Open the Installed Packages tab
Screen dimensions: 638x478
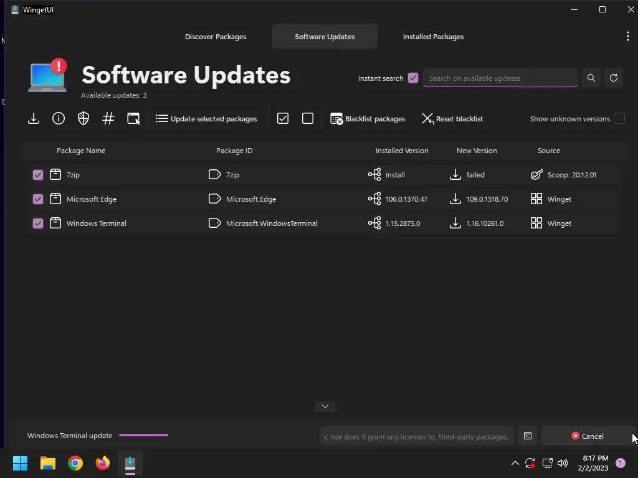pos(434,37)
